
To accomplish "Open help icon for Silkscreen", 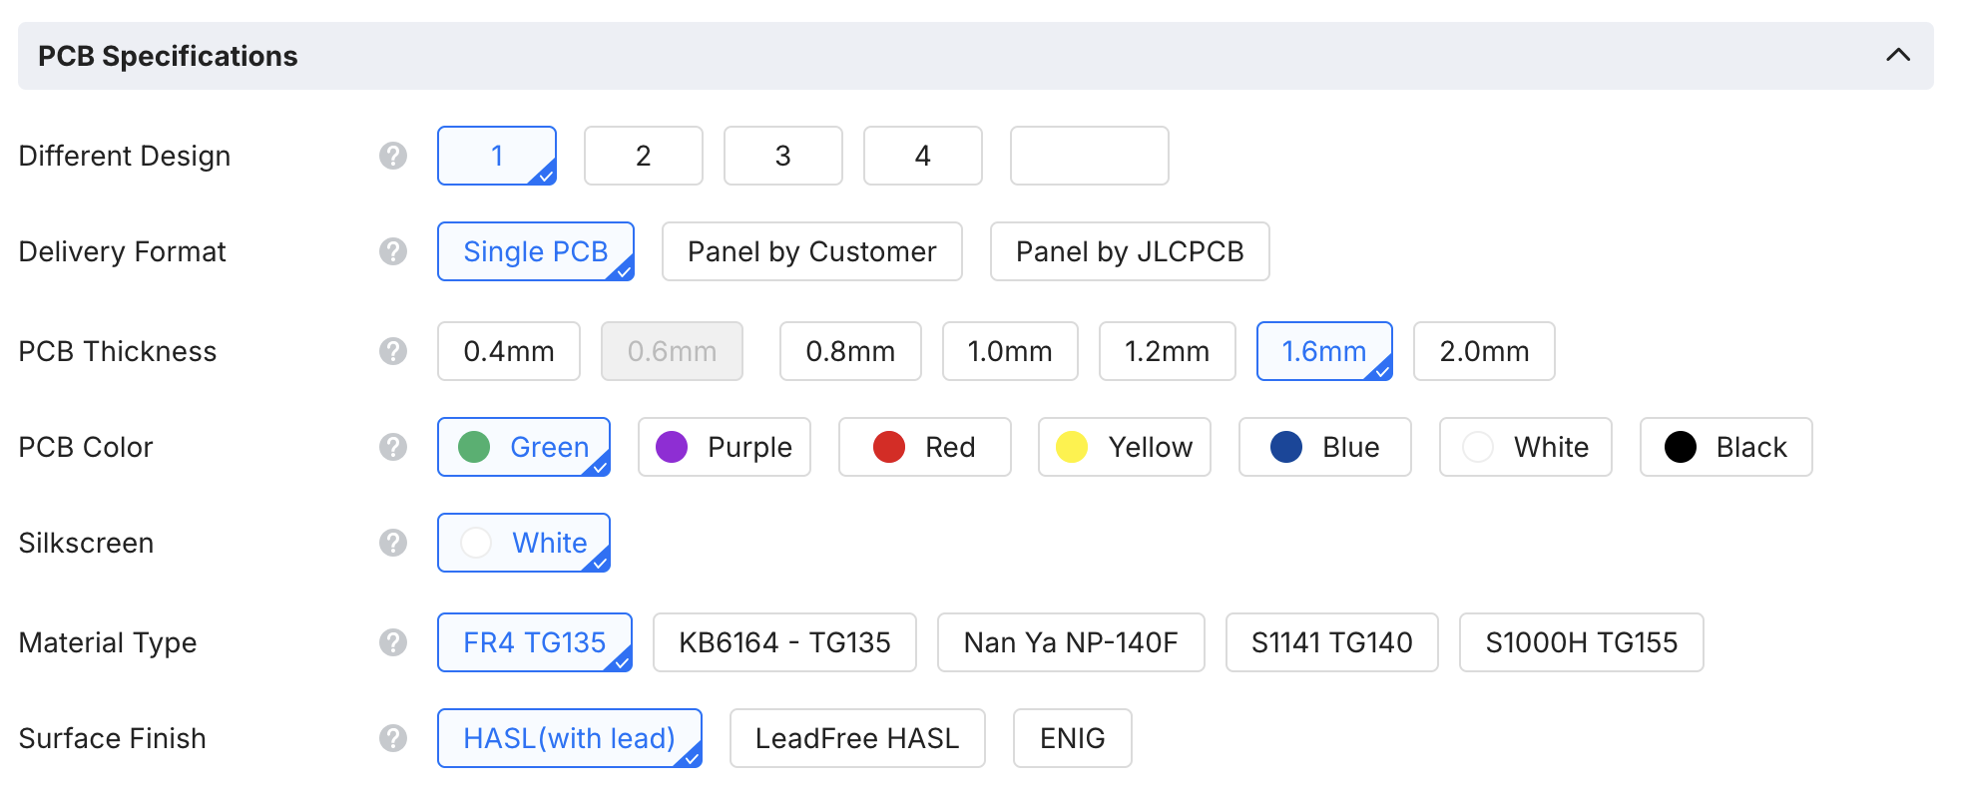I will pos(393,543).
